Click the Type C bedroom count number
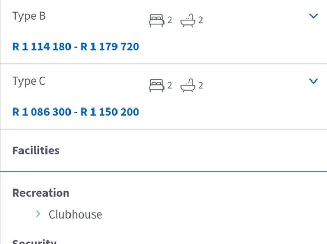This screenshot has height=244, width=327. (x=170, y=85)
